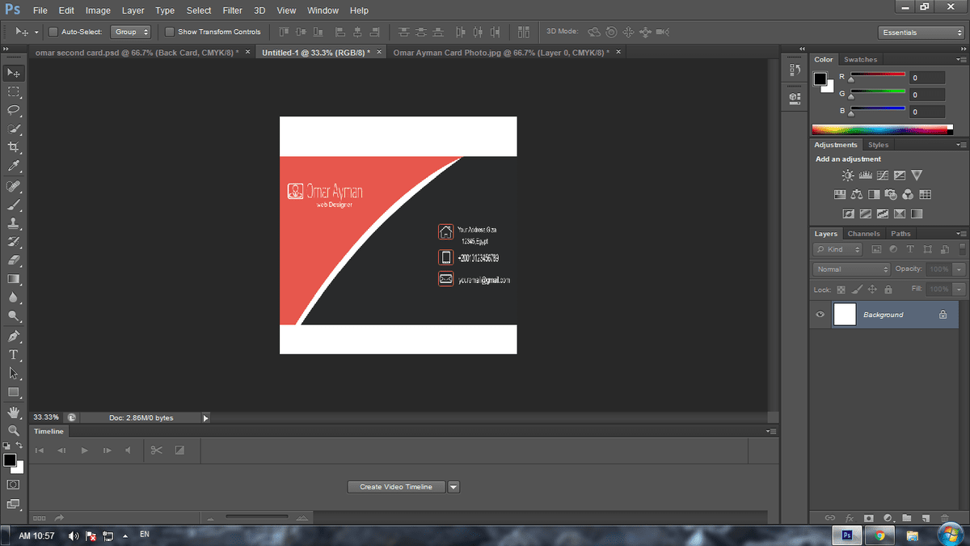Screen dimensions: 970x546
Task: Select the Lasso tool
Action: [14, 110]
